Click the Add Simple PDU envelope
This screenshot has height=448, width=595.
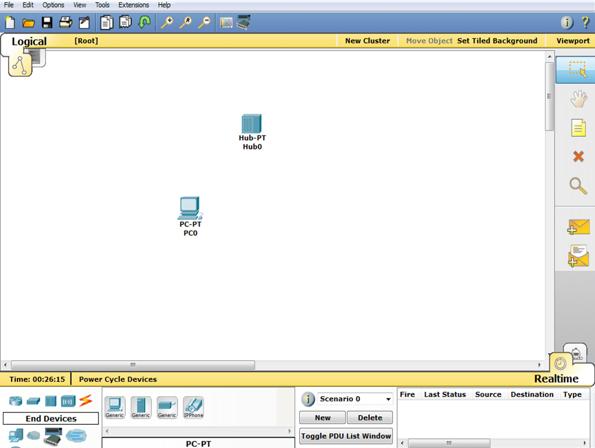click(x=578, y=227)
